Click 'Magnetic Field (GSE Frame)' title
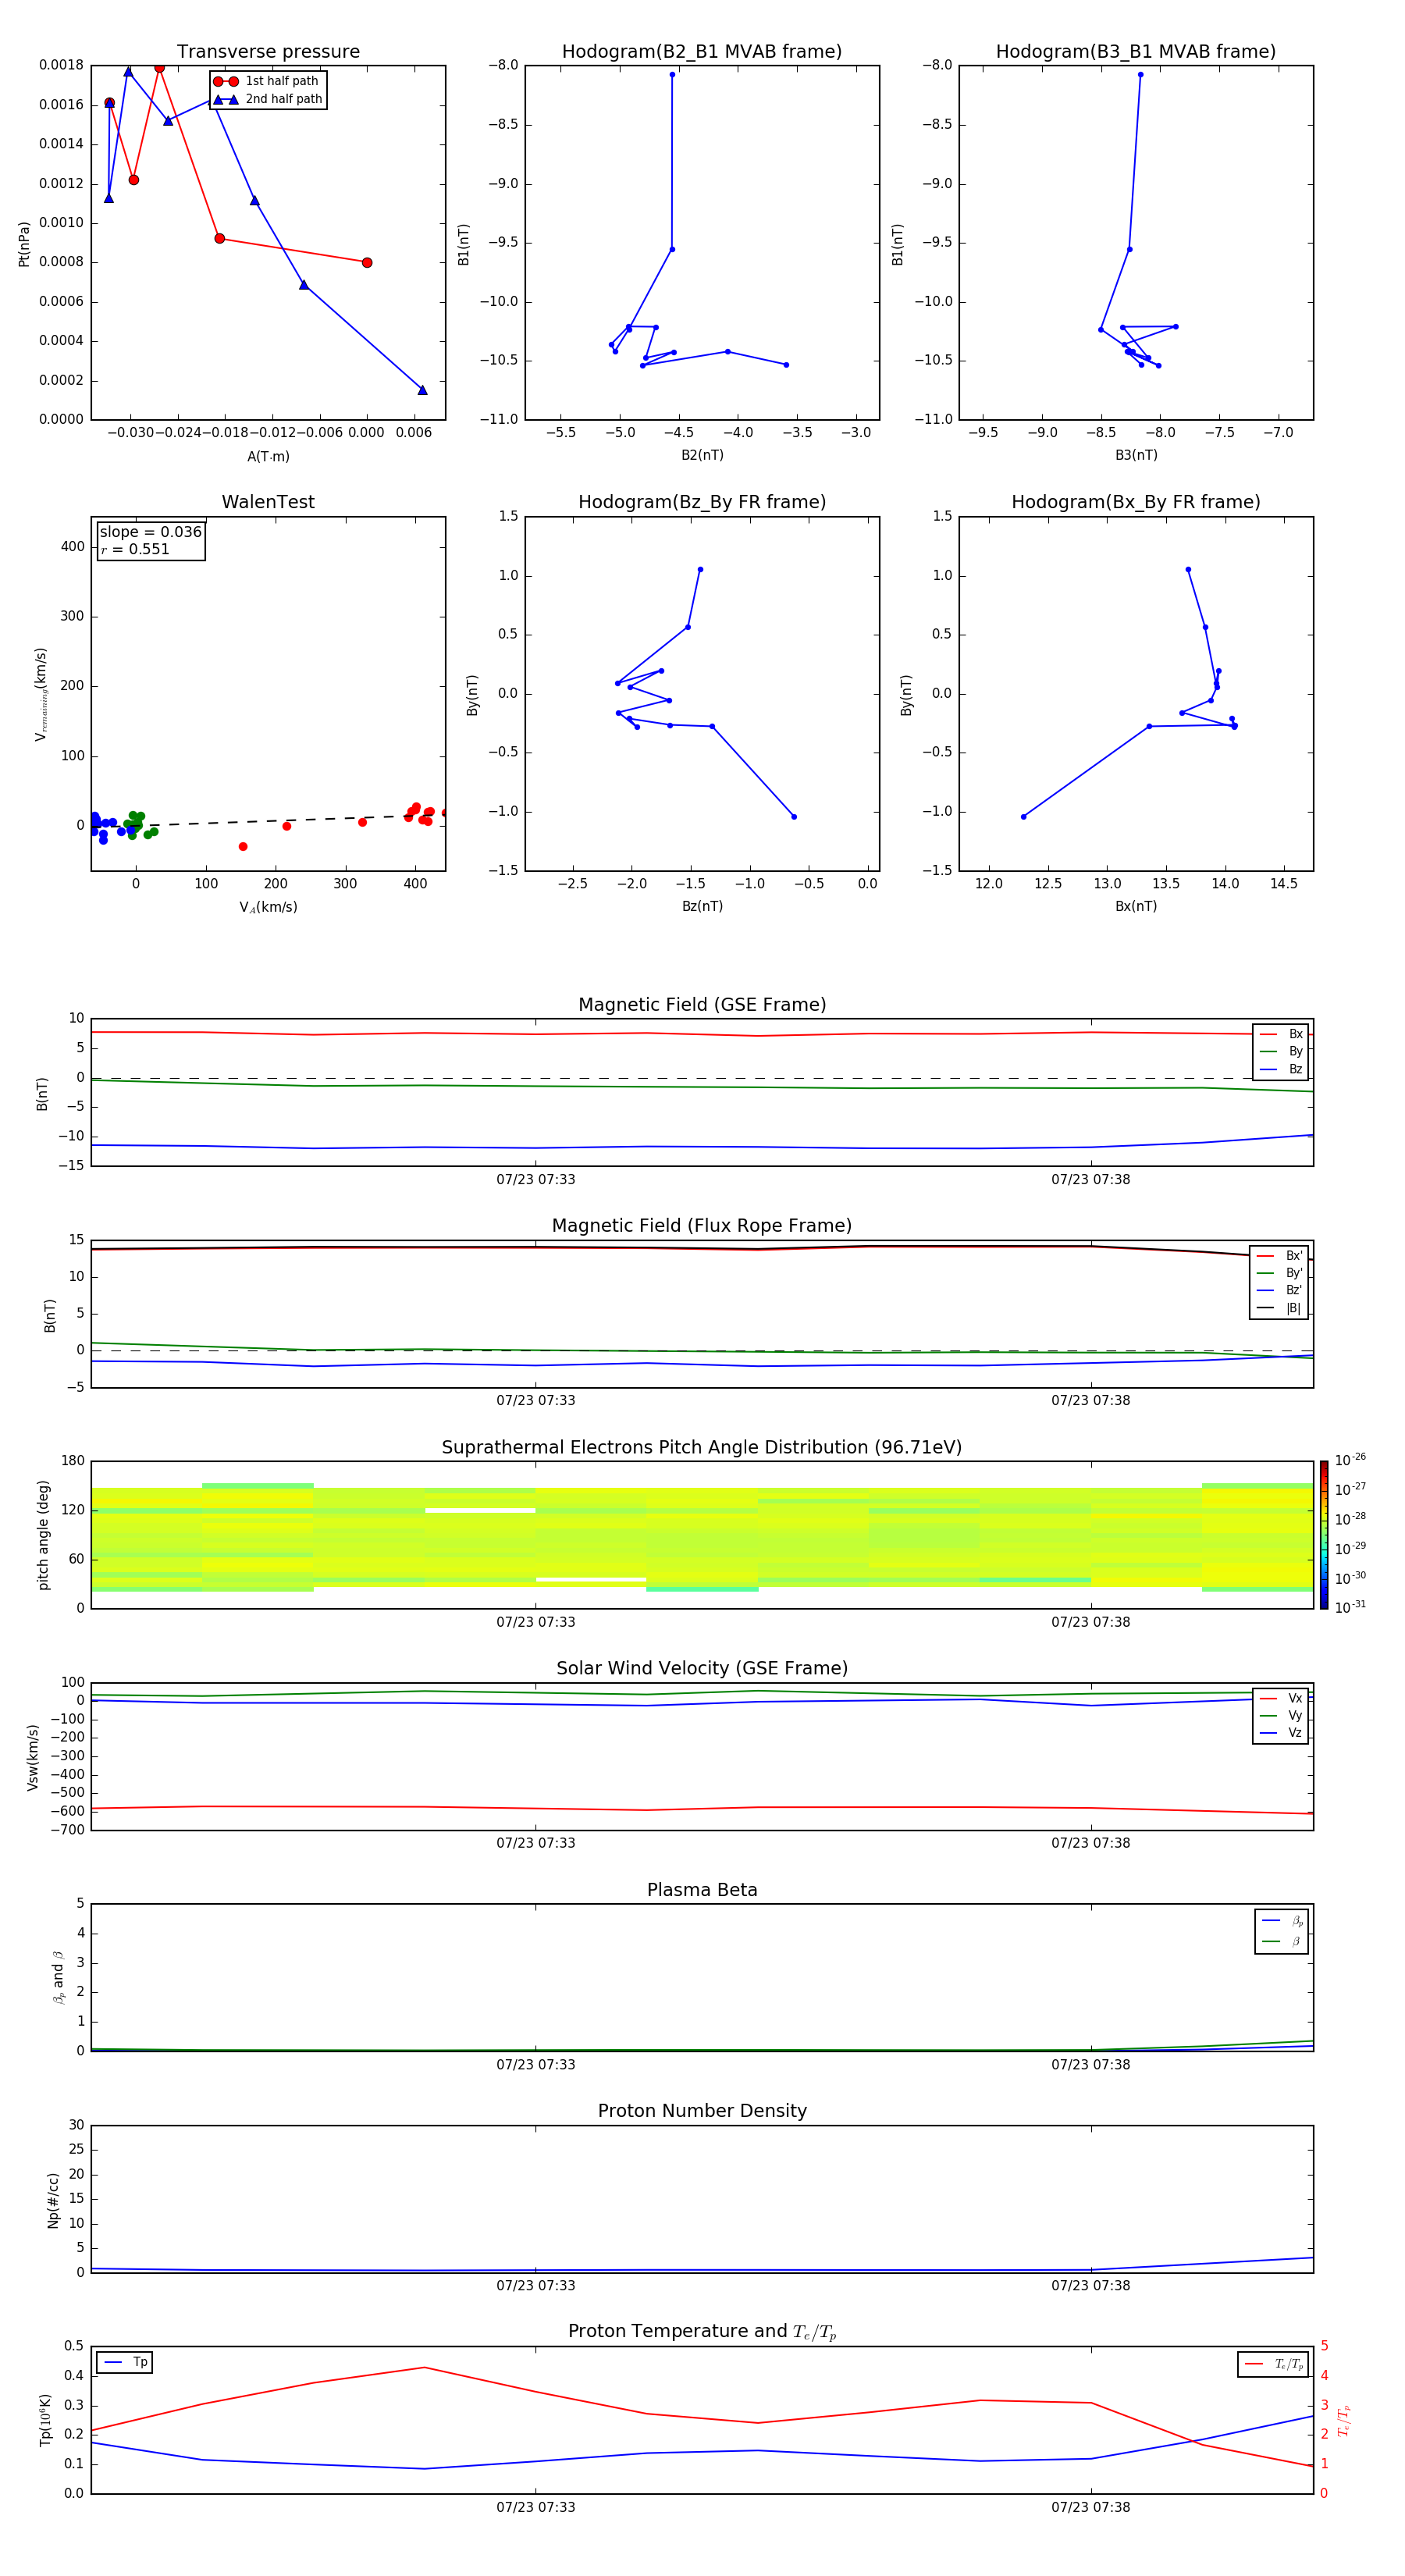 coord(702,1005)
